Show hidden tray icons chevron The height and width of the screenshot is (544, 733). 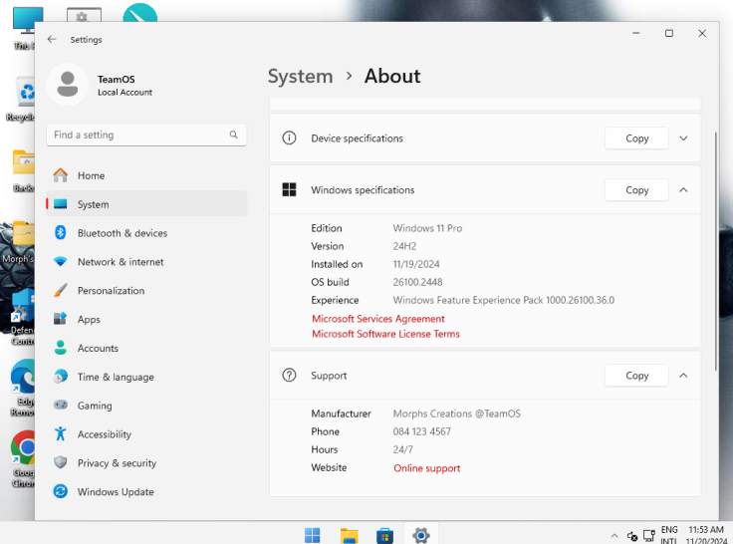[614, 536]
